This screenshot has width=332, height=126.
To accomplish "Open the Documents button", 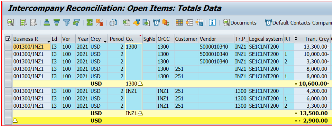I will click(240, 23).
